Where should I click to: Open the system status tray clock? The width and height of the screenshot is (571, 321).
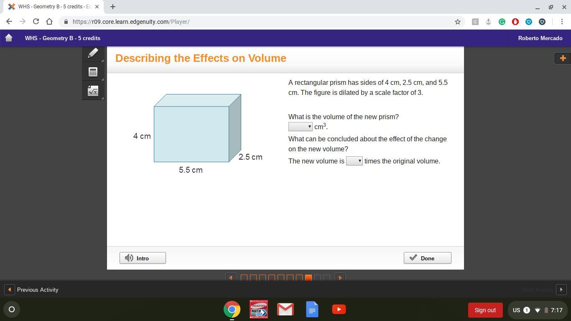[x=556, y=310]
